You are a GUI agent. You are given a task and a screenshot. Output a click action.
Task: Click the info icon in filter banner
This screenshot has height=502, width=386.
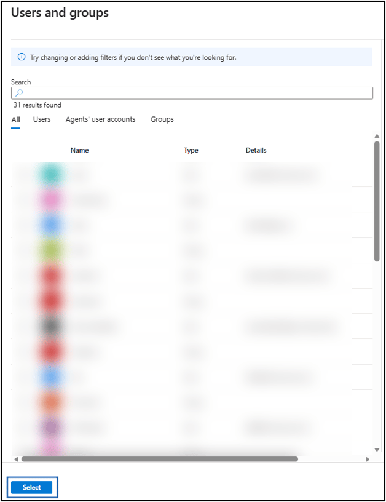click(x=22, y=57)
